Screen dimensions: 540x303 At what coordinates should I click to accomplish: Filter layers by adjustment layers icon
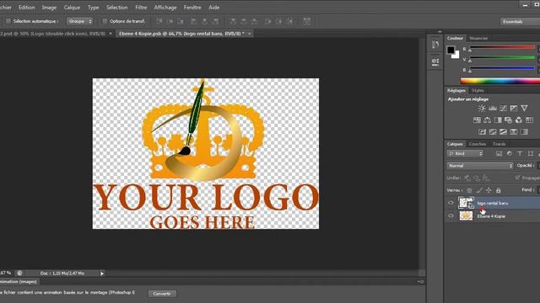coord(510,153)
